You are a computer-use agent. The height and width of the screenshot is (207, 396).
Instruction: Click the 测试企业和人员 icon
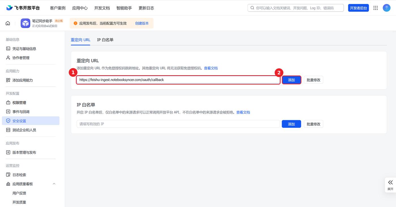pyautogui.click(x=8, y=130)
